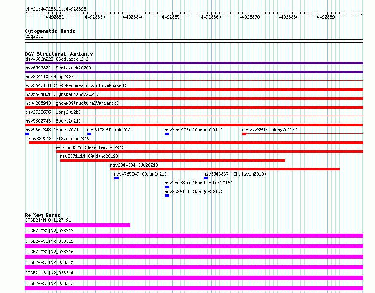Click the ruler right arrow end
Screen dimensions: 375x293
(x=362, y=13)
